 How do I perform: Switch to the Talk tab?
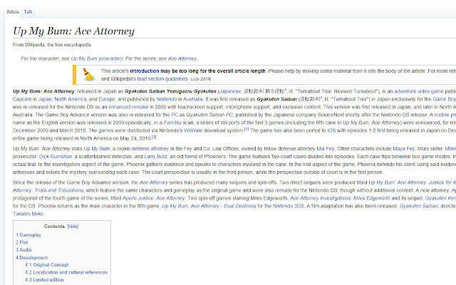[x=28, y=12]
